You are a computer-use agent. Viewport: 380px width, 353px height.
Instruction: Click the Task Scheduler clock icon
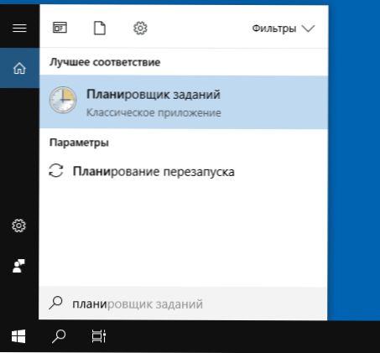(x=63, y=100)
